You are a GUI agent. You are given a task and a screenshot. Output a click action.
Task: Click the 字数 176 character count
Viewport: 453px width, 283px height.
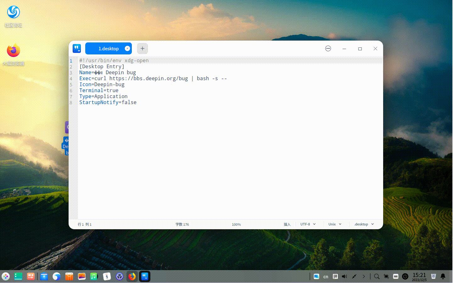tap(182, 225)
